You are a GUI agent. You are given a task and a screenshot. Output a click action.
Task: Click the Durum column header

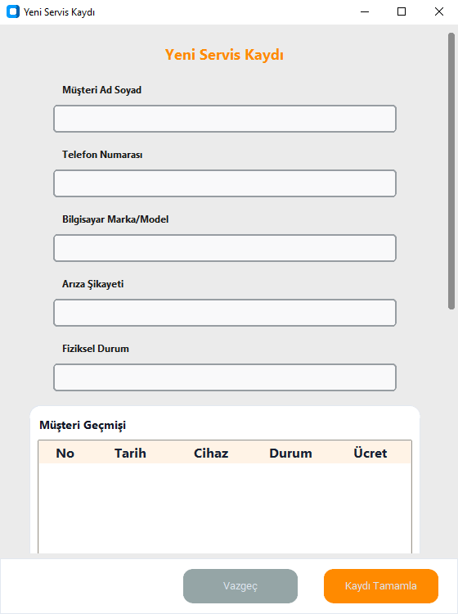[x=290, y=453]
